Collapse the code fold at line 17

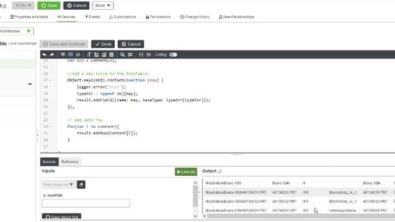click(x=50, y=80)
